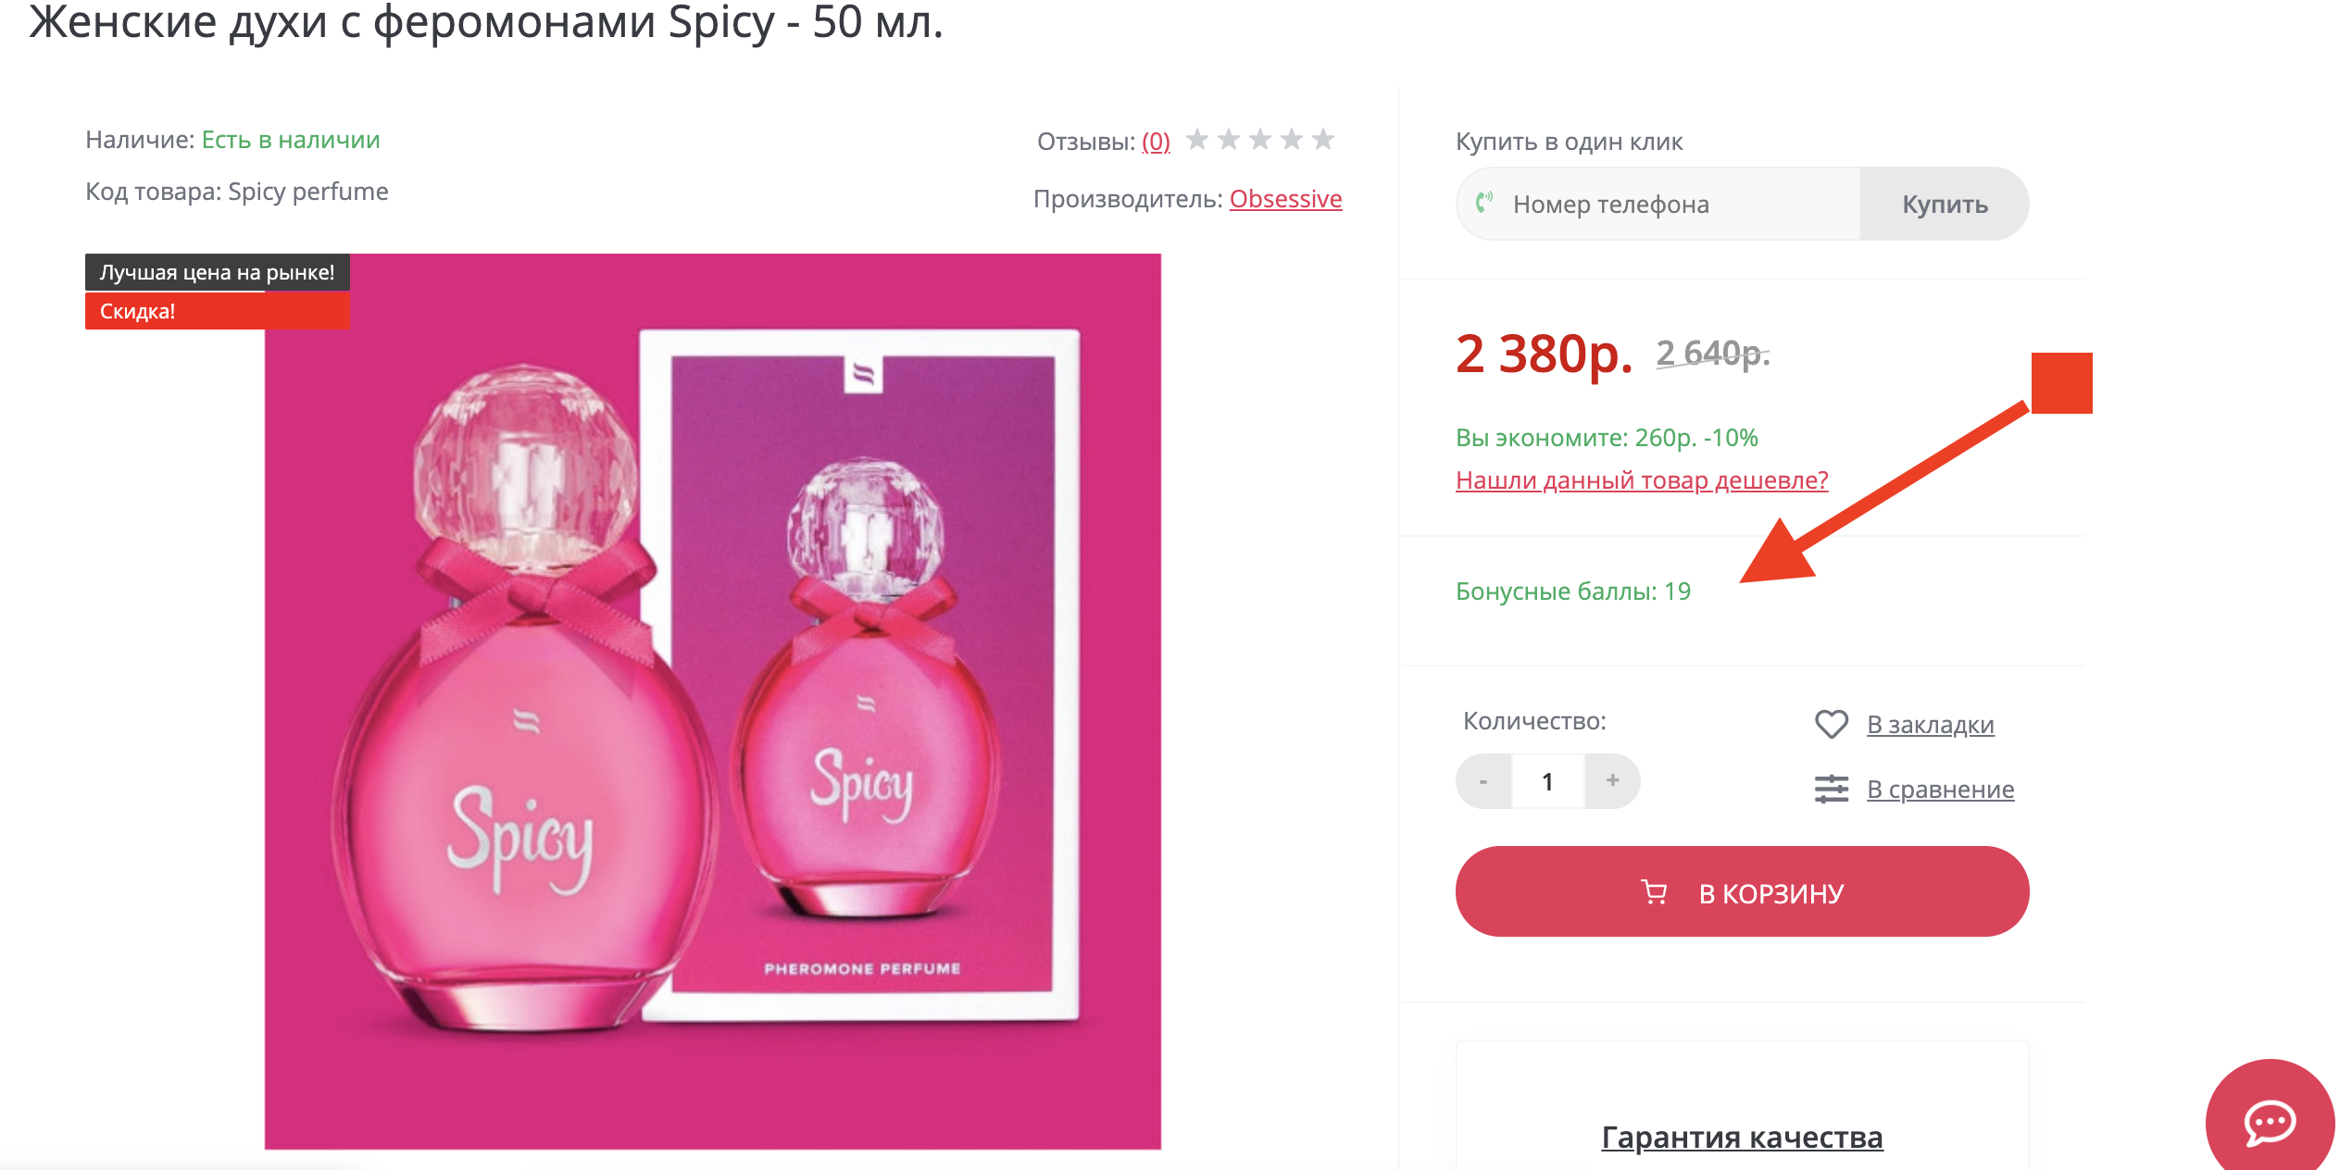Open the Obsessive manufacturer link
The width and height of the screenshot is (2352, 1170).
coord(1285,199)
